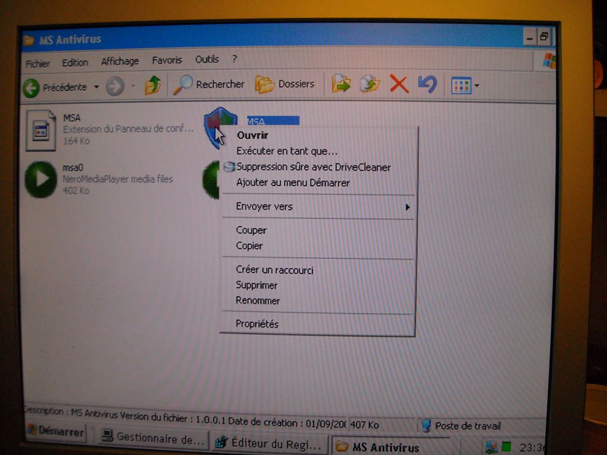Open the ? help menu
This screenshot has height=455, width=607.
point(234,59)
